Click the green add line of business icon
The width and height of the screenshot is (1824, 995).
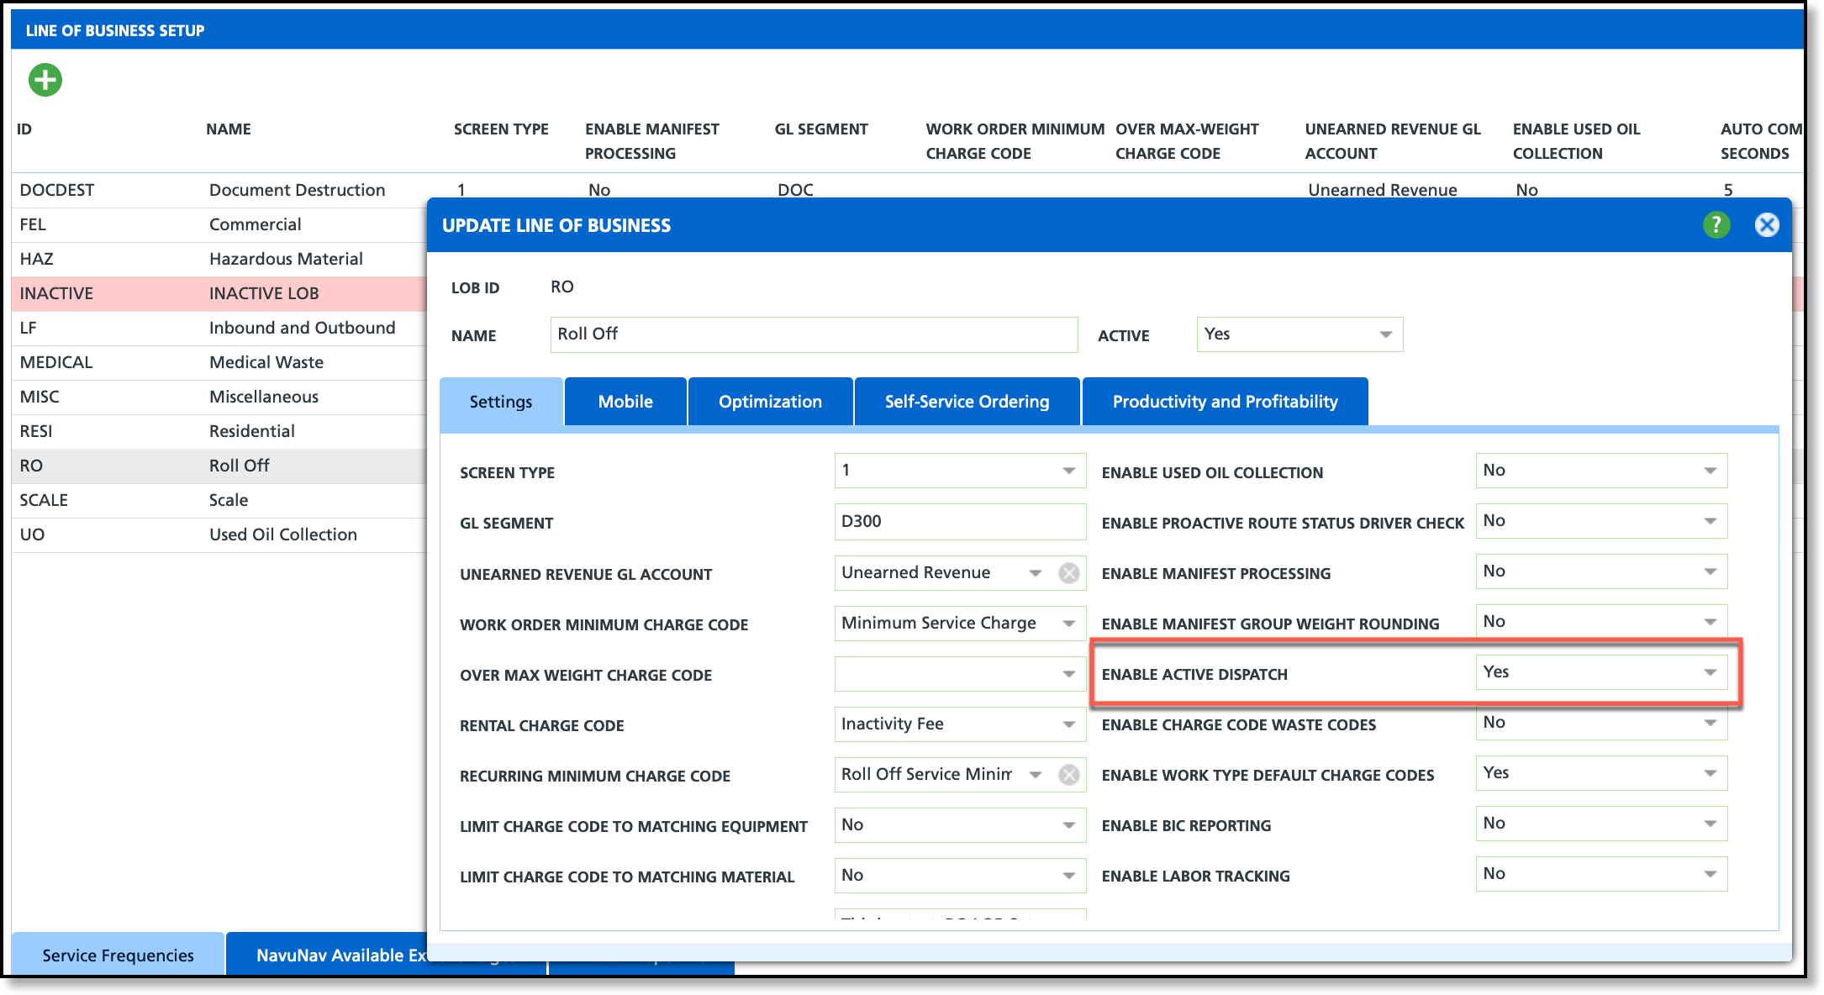tap(45, 80)
